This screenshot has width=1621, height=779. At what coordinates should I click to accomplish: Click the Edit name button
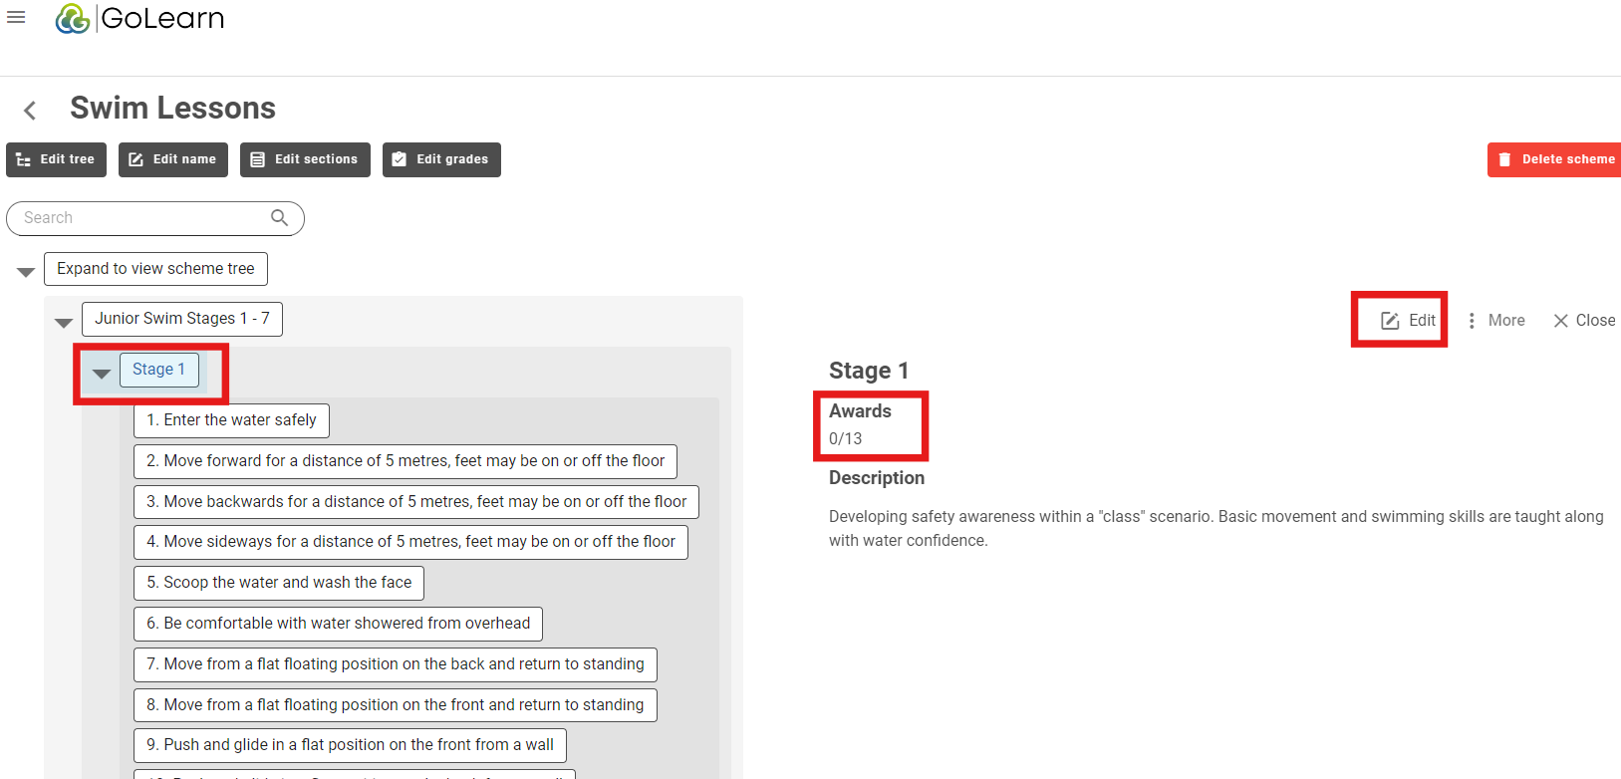tap(173, 159)
